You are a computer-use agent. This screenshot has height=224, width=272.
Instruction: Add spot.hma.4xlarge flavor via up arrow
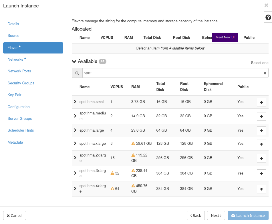coord(261,189)
